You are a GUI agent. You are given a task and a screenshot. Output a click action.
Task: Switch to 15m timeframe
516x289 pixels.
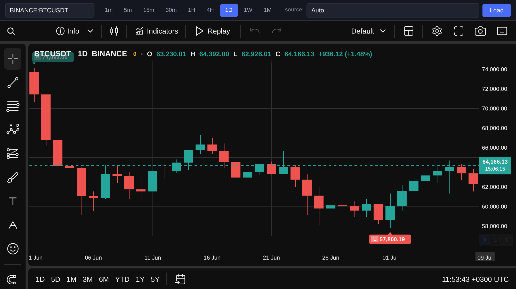click(149, 10)
